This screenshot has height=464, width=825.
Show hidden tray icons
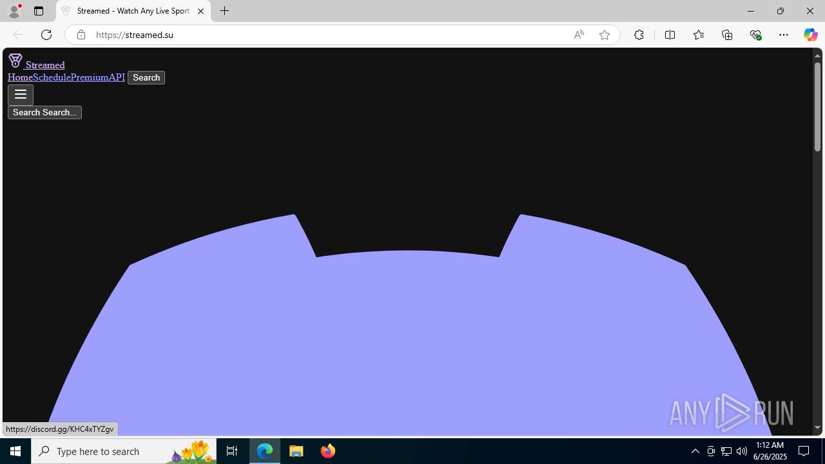[x=695, y=451]
